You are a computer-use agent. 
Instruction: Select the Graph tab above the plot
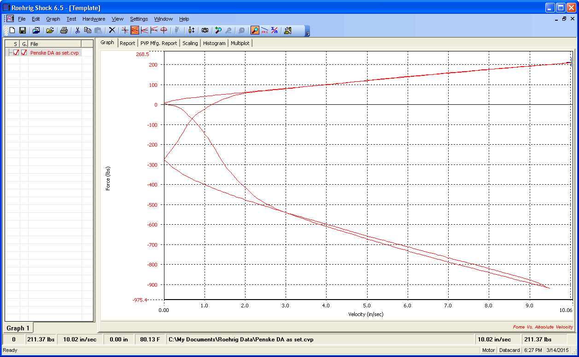(x=107, y=42)
